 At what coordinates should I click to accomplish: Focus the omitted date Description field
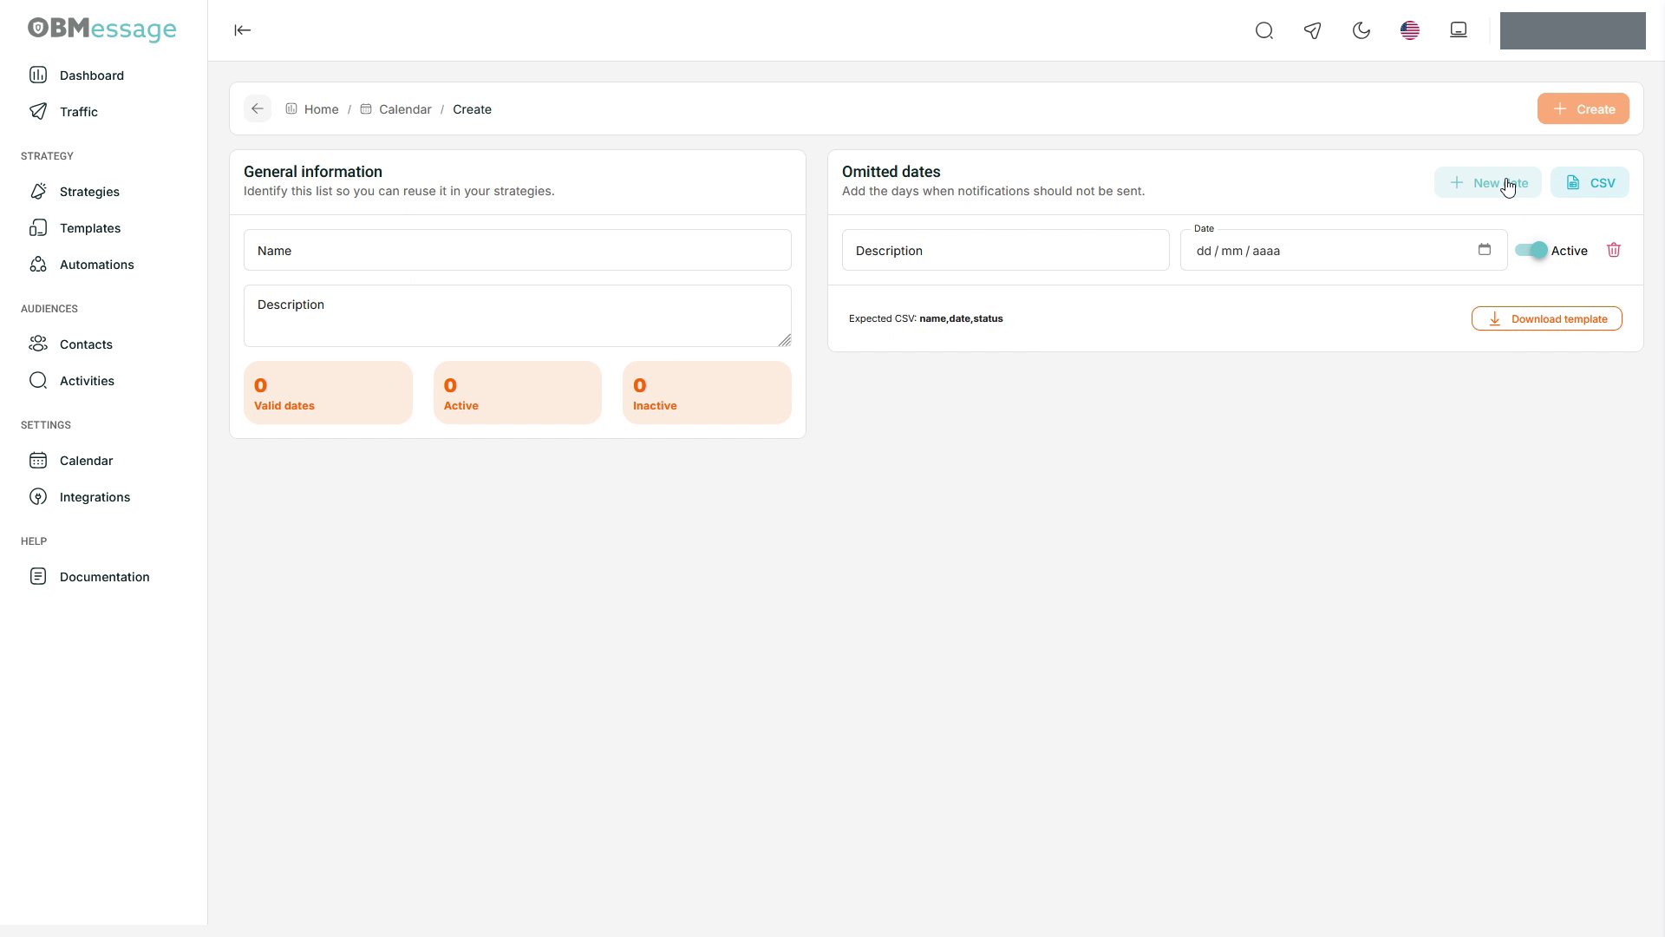pos(1006,250)
